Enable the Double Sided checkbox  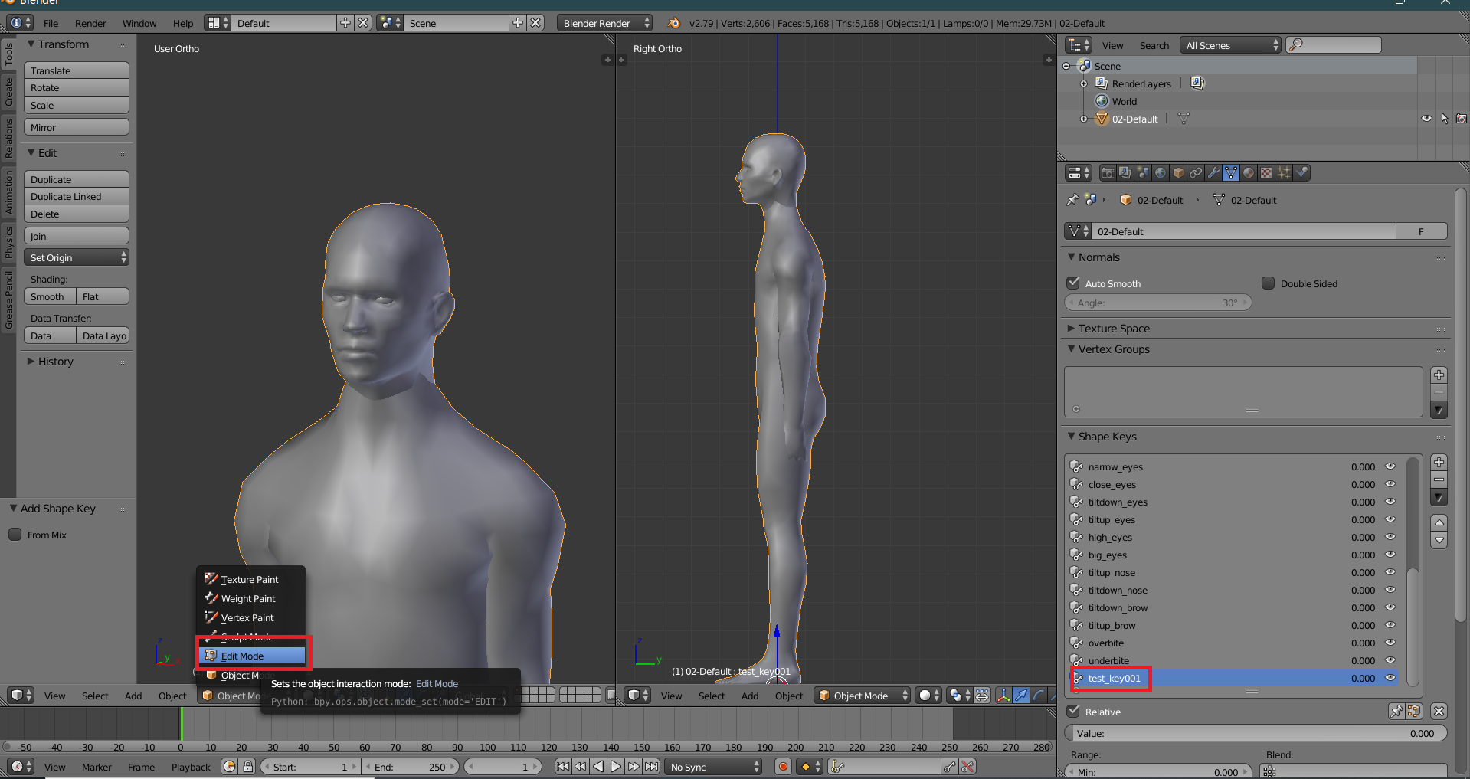point(1269,283)
